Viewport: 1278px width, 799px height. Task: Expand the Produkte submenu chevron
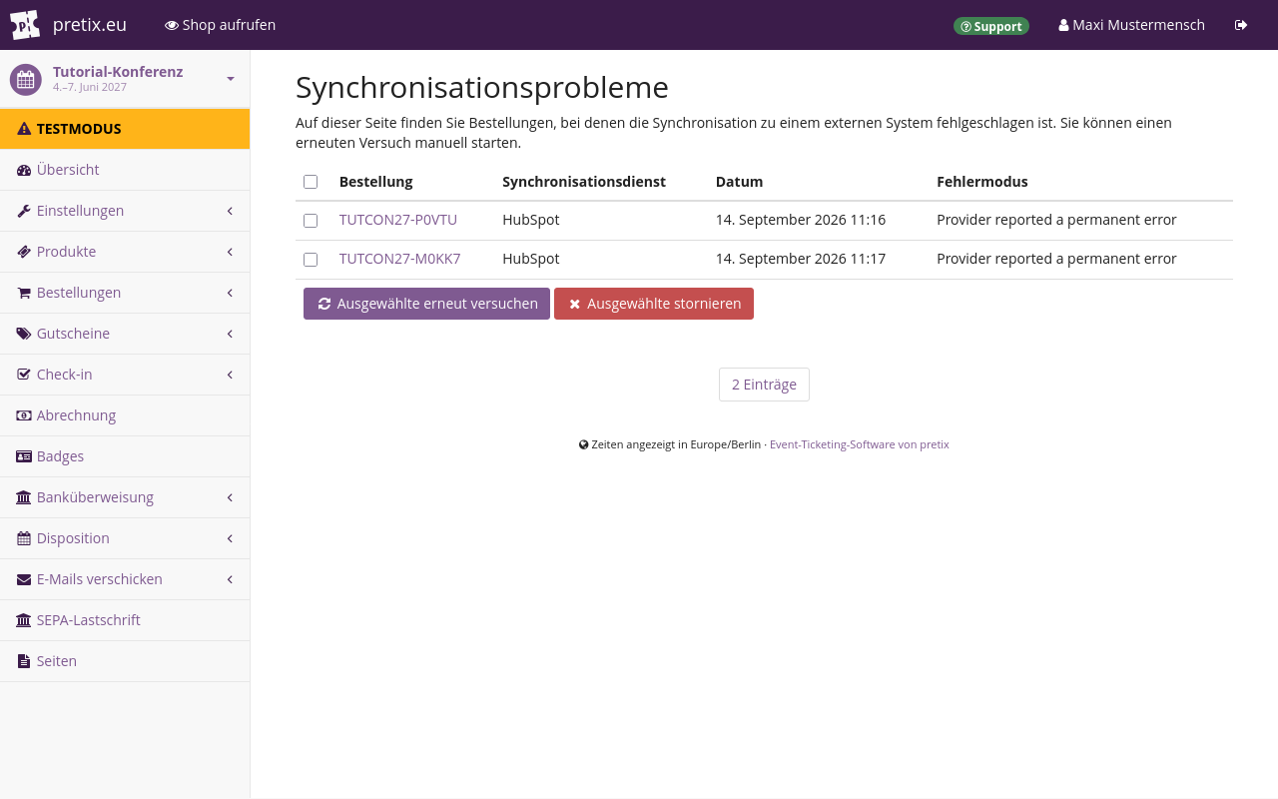230,252
